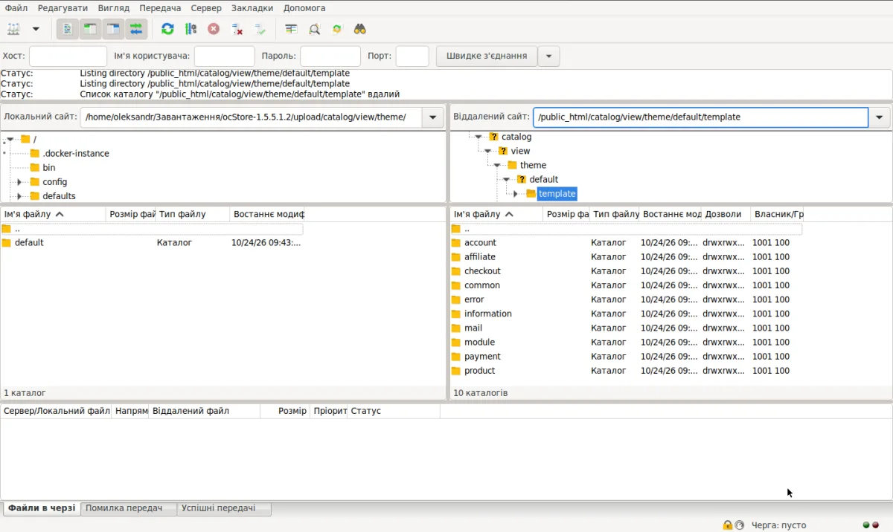Collapse the 'catalog' node in remote tree
The width and height of the screenshot is (893, 532).
pyautogui.click(x=478, y=137)
